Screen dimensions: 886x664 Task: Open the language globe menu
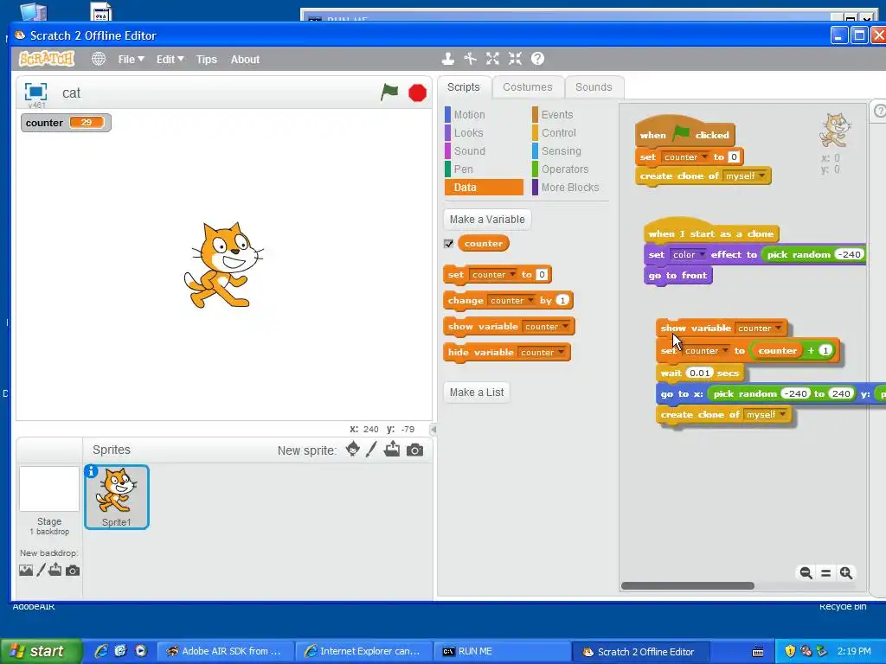click(99, 59)
